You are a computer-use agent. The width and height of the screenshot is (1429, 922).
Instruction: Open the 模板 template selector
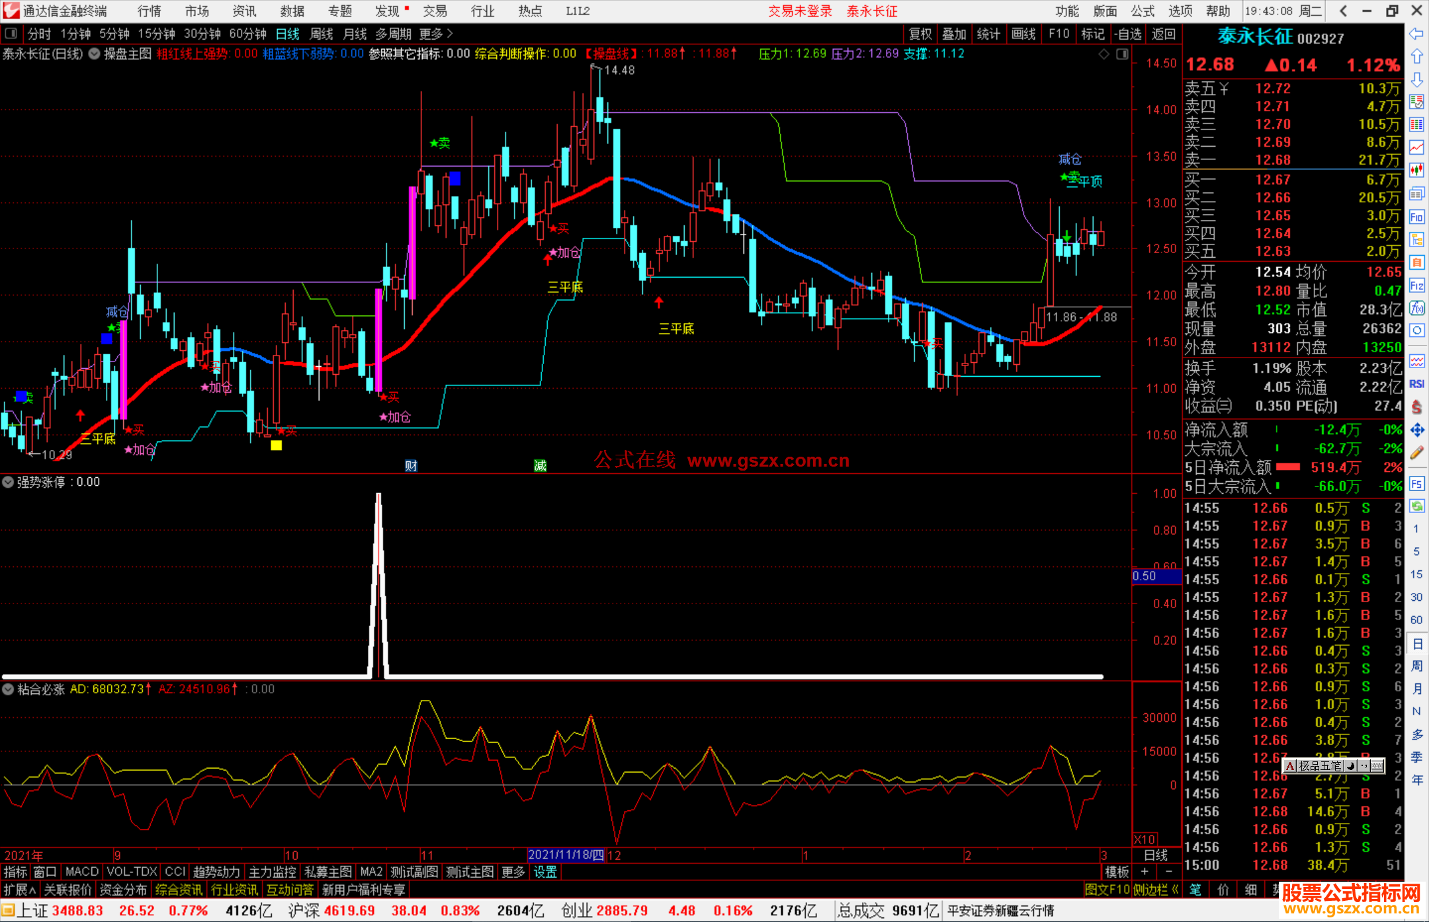click(1117, 872)
